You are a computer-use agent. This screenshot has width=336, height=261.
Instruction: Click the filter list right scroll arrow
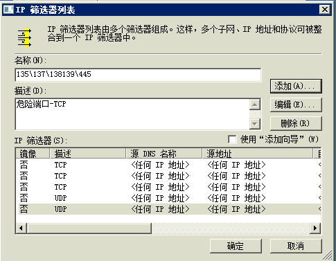315,228
